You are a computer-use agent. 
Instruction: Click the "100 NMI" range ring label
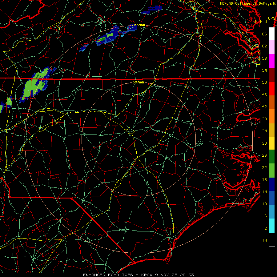[138, 25]
